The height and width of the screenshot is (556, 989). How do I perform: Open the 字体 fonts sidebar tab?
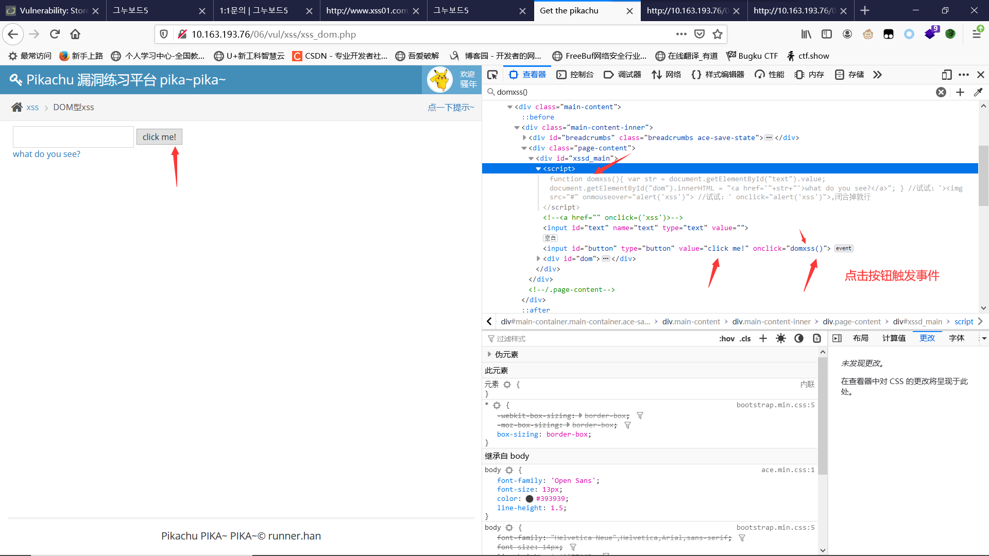[957, 338]
